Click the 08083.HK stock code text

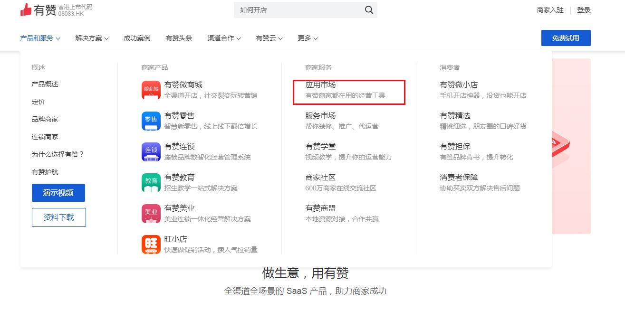71,14
